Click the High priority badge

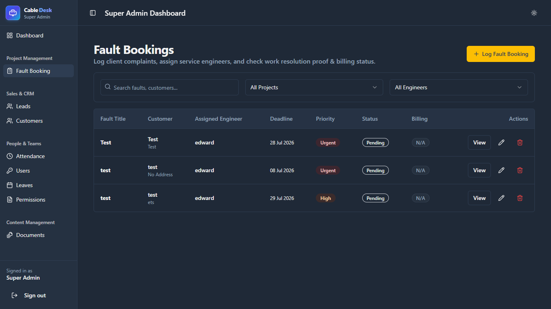326,198
